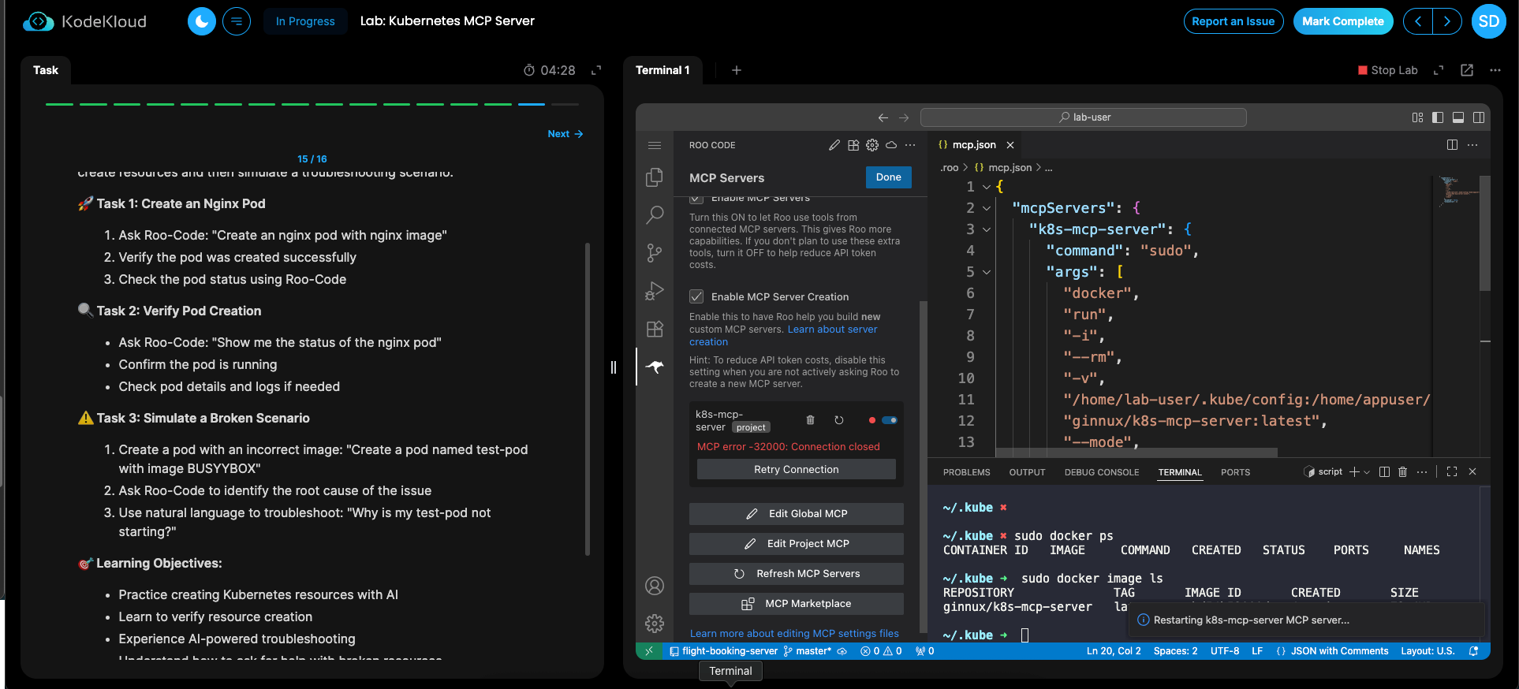Switch to the OUTPUT panel tab
1519x689 pixels.
pos(1027,472)
